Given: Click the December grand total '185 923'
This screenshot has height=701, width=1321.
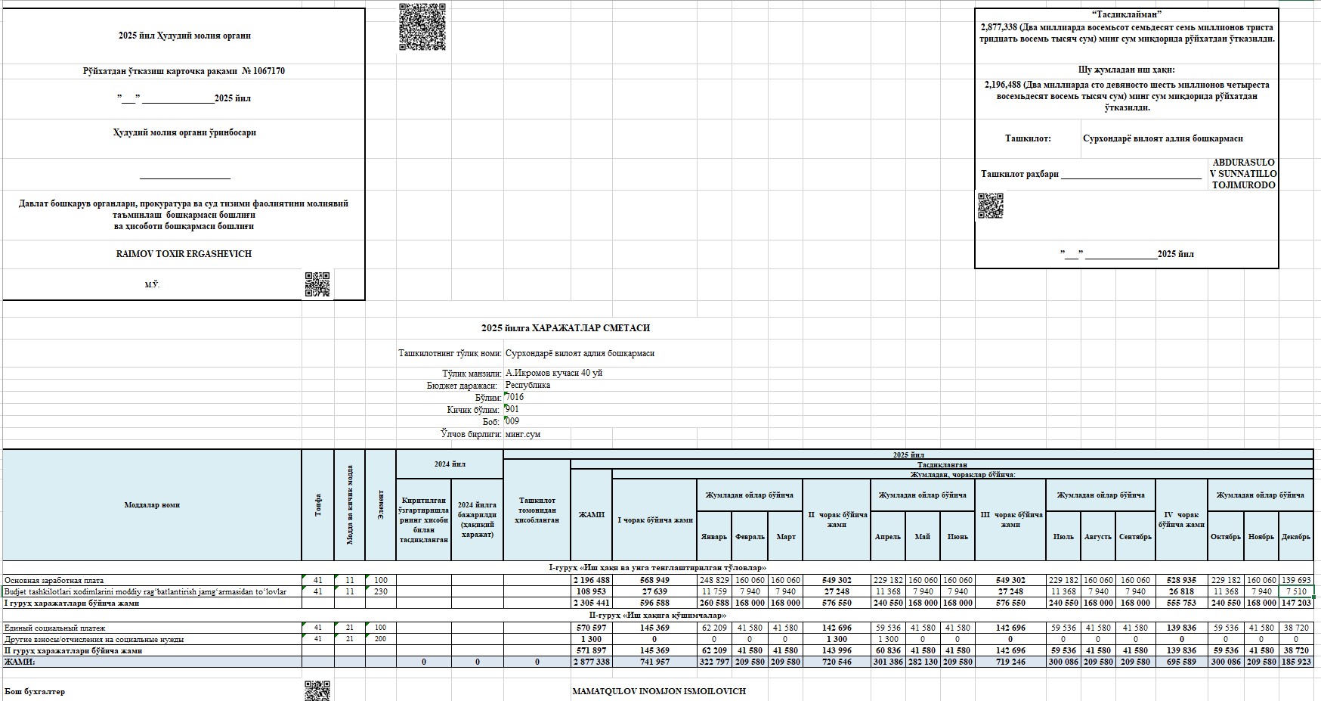Looking at the screenshot, I should tap(1296, 662).
